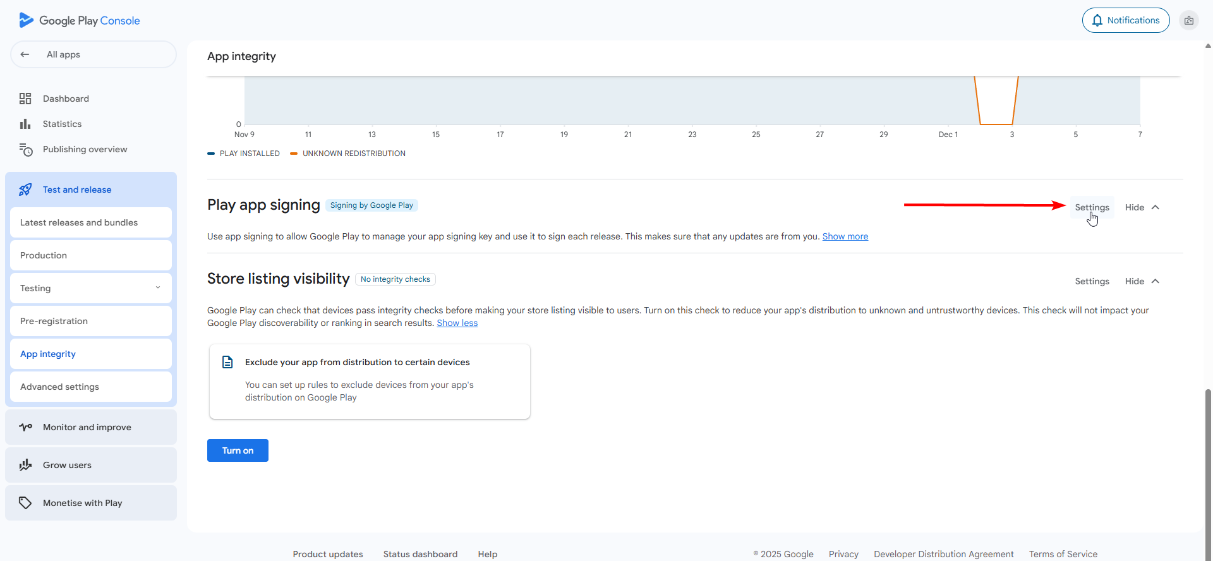Open the Notifications button
The width and height of the screenshot is (1213, 561).
tap(1126, 20)
